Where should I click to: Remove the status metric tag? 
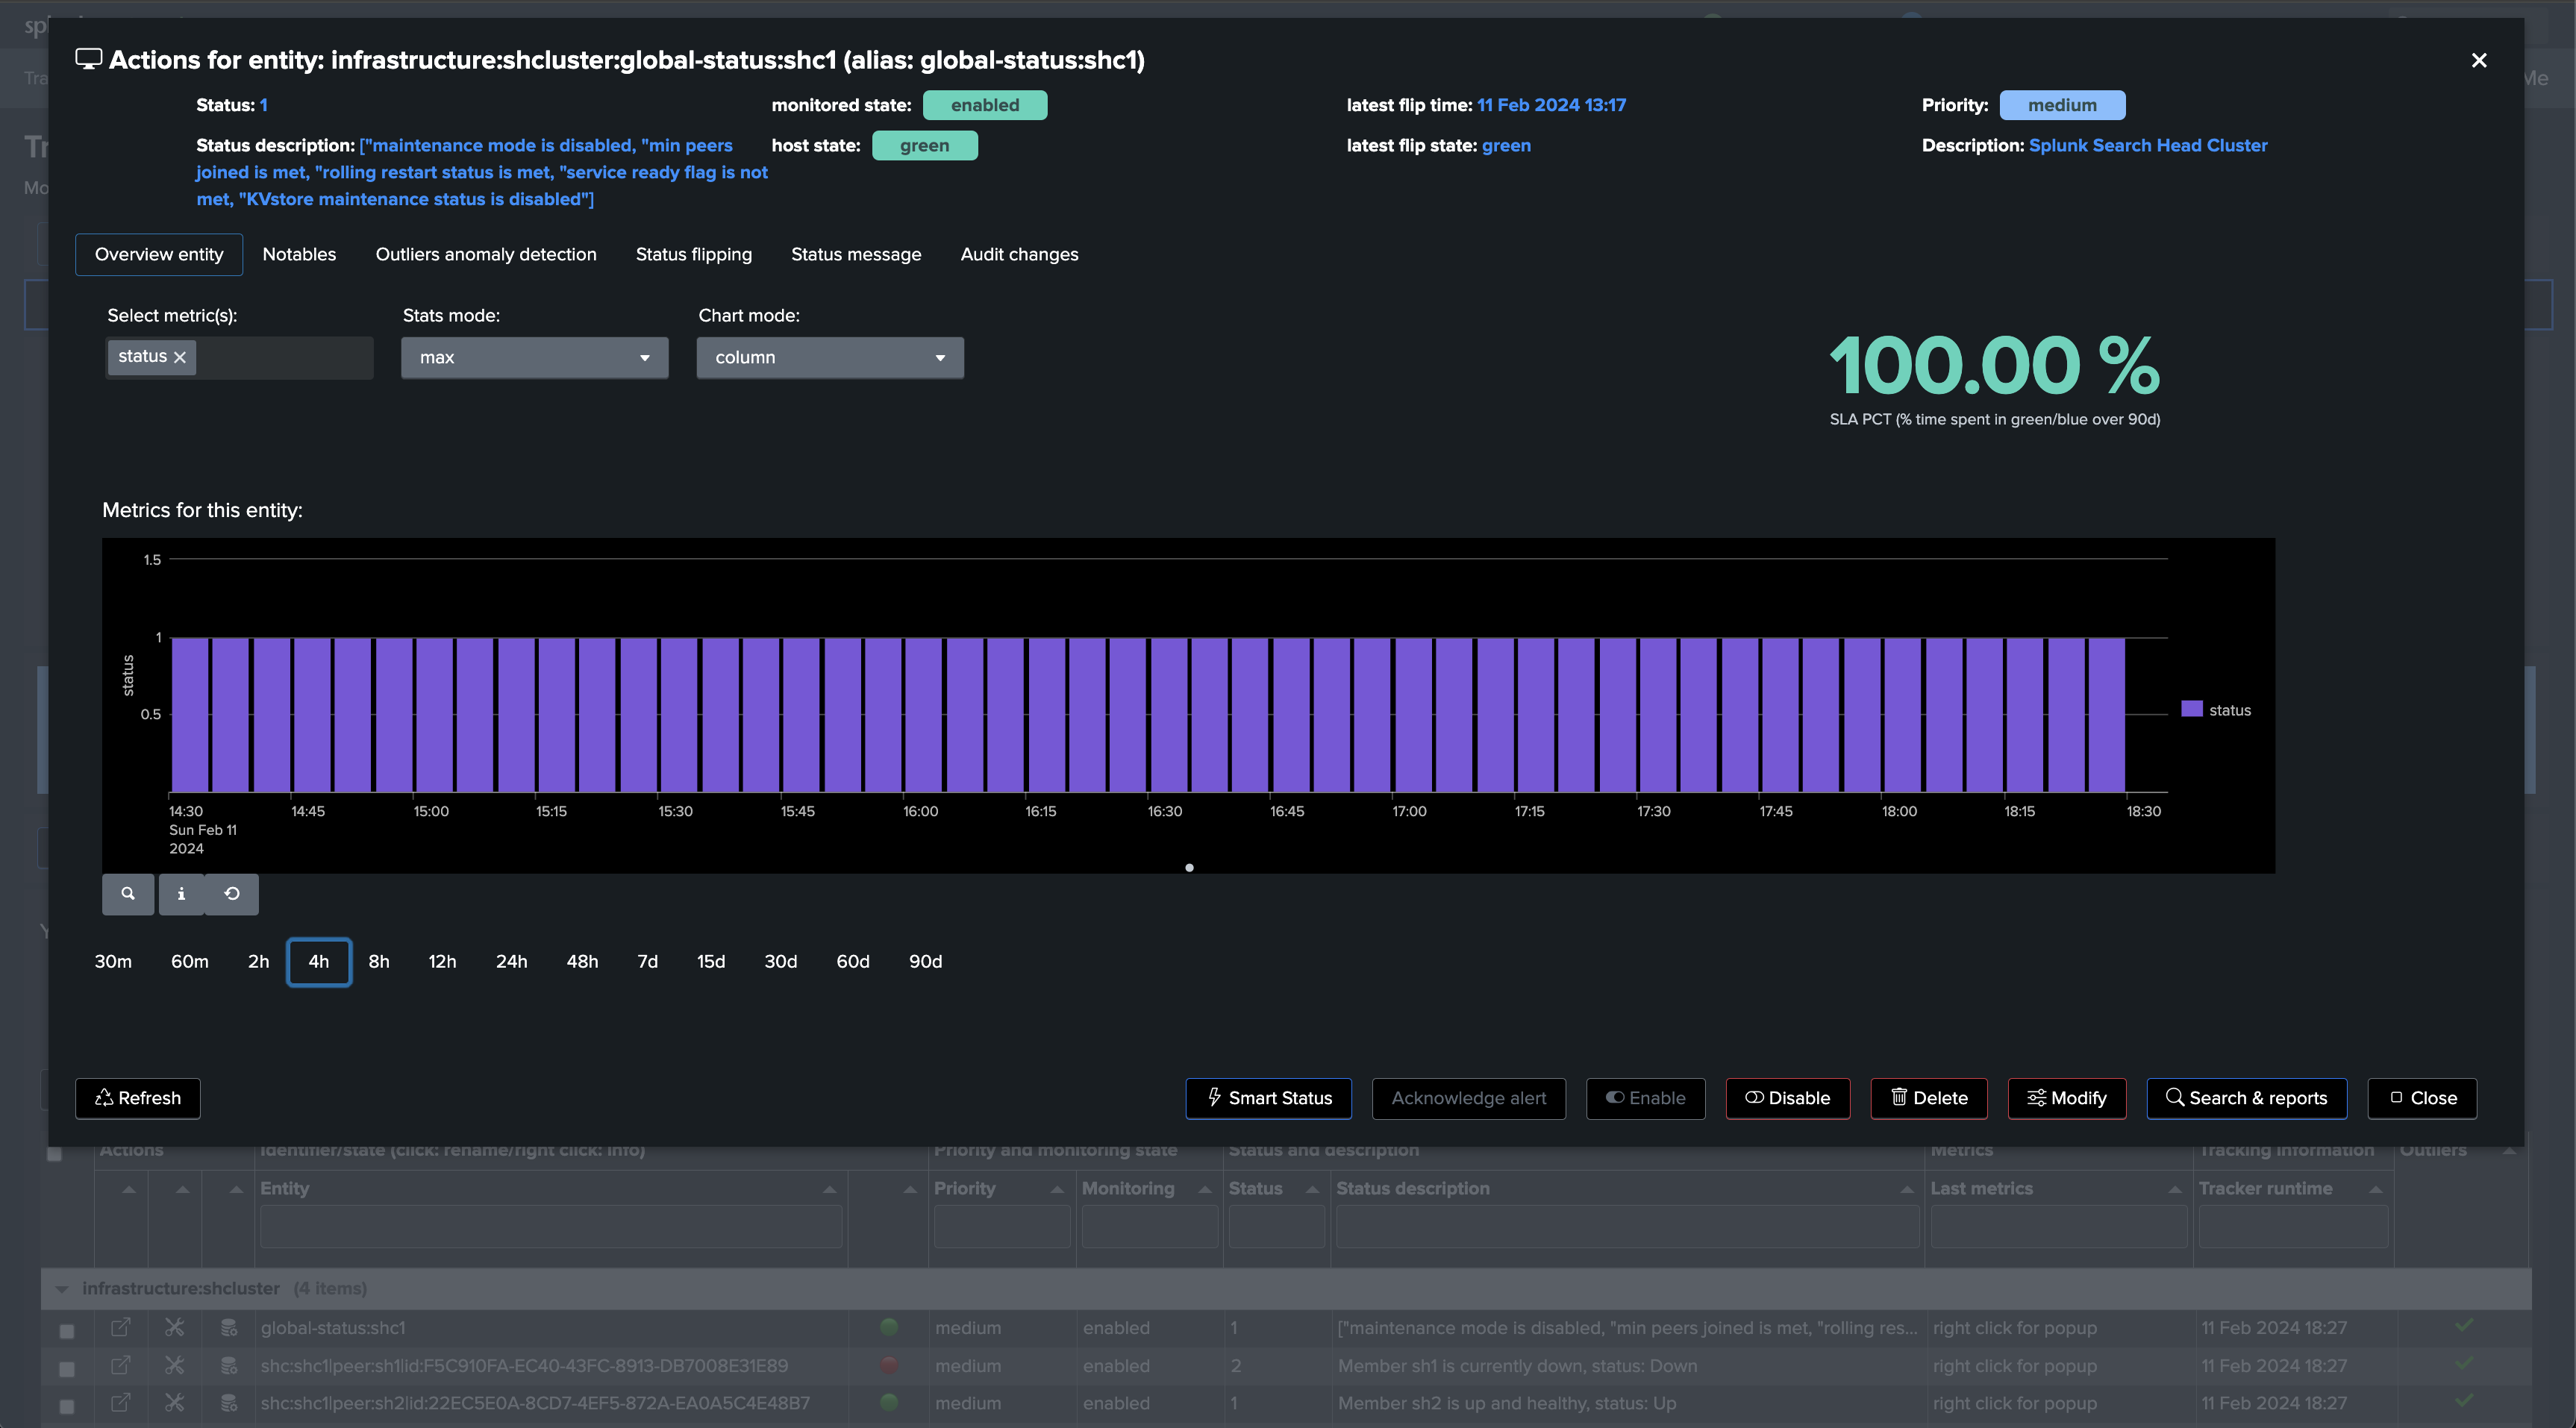[180, 357]
